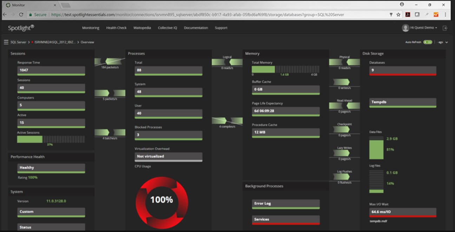
Task: Open Collective IQ
Action: (x=167, y=28)
